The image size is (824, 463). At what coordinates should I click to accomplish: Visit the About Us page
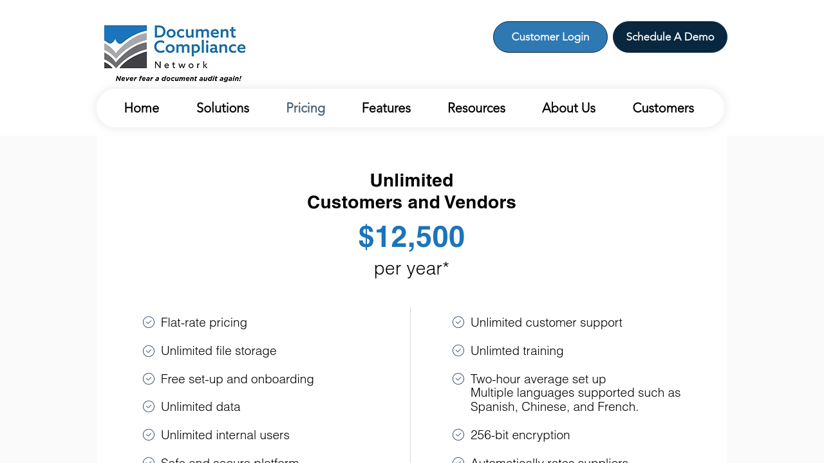pyautogui.click(x=568, y=108)
